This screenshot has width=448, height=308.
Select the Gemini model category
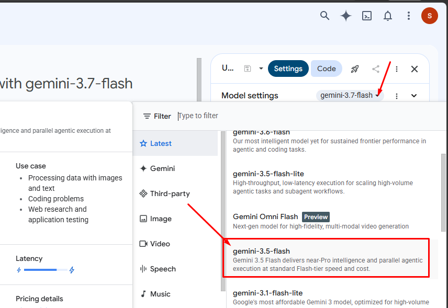(175, 168)
